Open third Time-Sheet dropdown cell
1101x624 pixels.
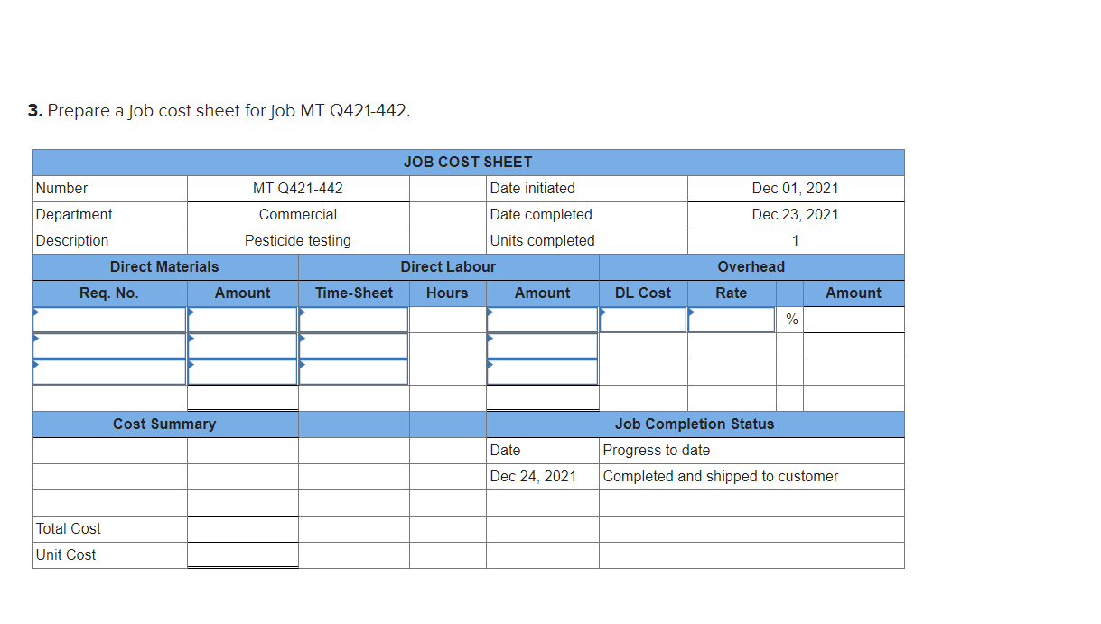354,372
